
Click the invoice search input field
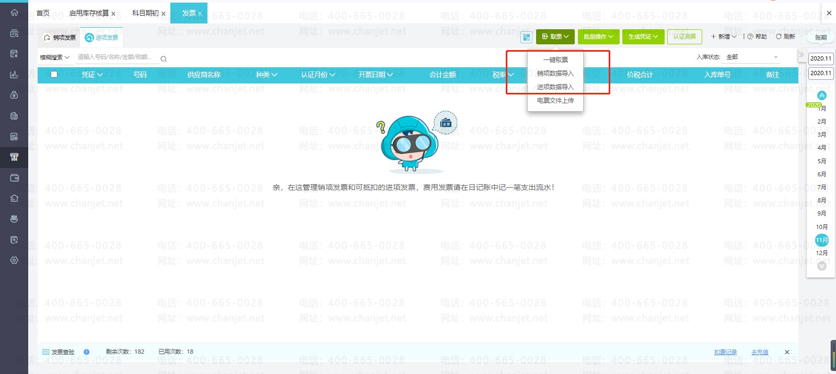116,57
